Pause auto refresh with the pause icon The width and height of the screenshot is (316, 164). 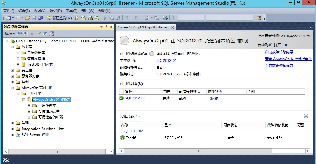(x=286, y=45)
